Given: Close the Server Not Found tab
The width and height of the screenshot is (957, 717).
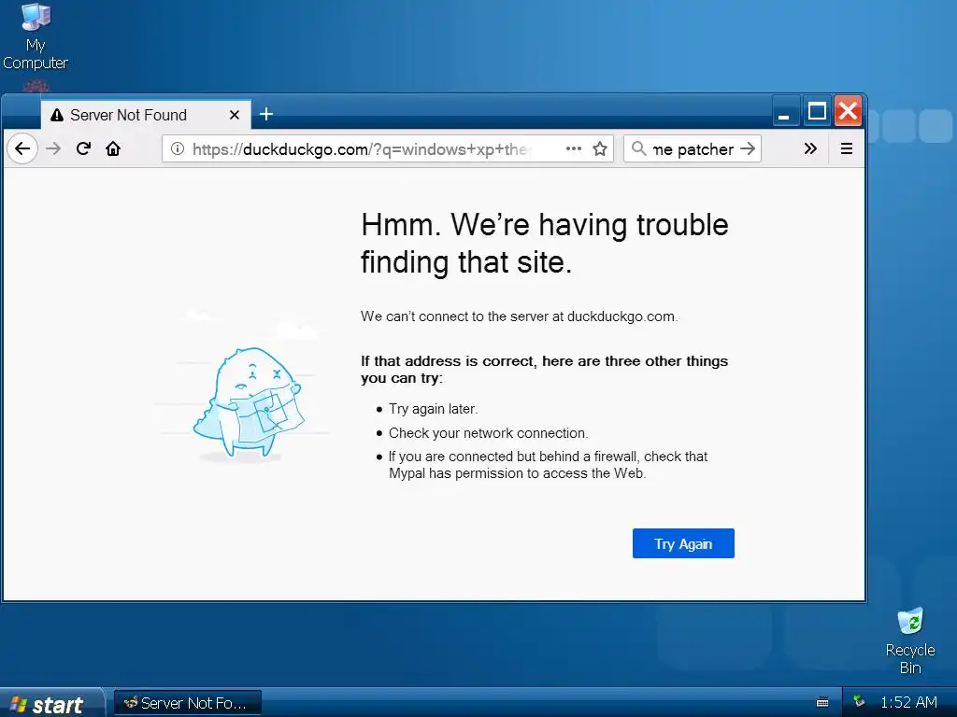Looking at the screenshot, I should (x=235, y=115).
